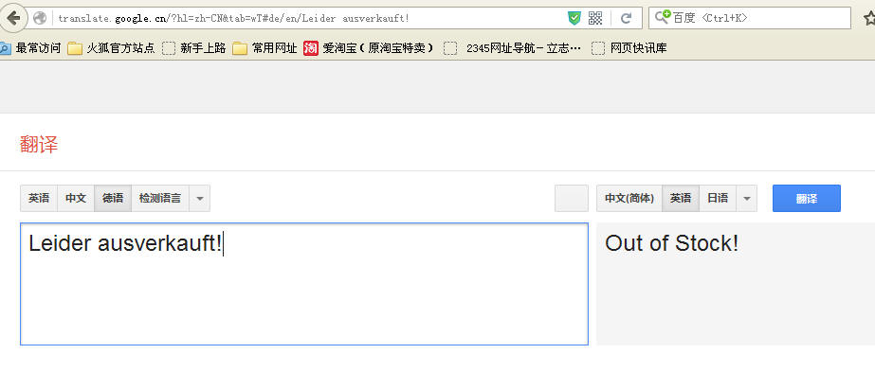Expand the source language dropdown arrow
Viewport: 875px width, 372px height.
coord(200,198)
